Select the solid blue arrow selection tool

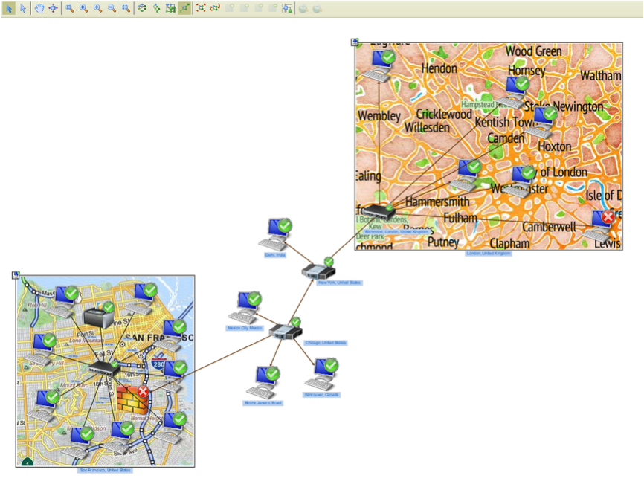pos(9,8)
